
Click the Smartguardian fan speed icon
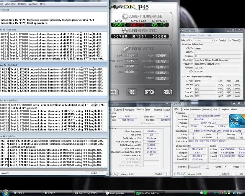(124, 31)
